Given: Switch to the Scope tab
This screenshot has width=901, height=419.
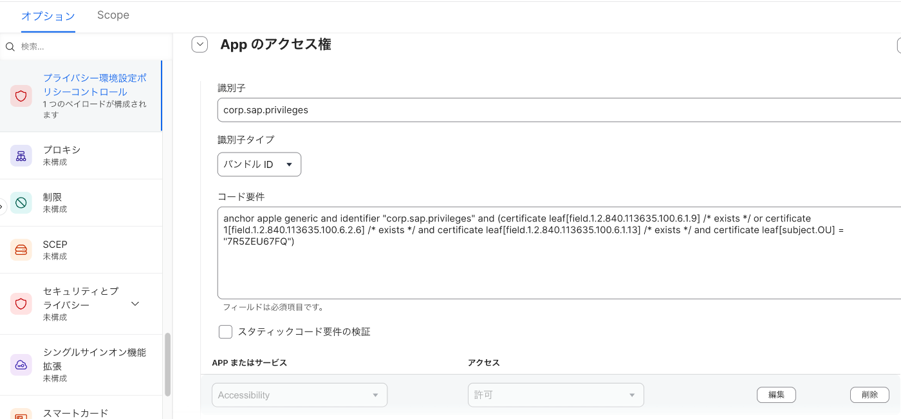Looking at the screenshot, I should coord(113,15).
